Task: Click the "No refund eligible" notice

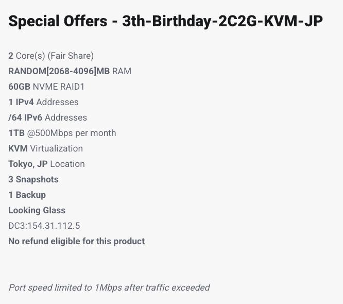Action: pos(77,241)
